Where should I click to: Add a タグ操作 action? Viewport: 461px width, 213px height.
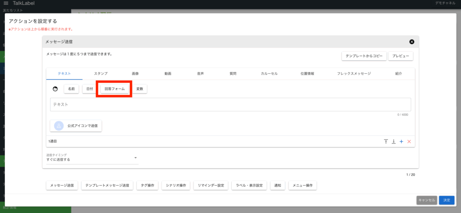click(x=147, y=186)
